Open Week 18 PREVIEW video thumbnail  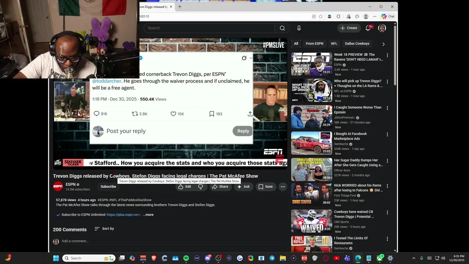311,64
